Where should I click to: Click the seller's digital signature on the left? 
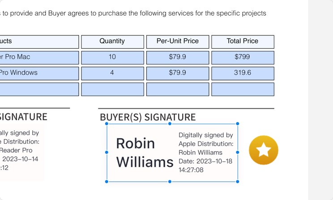(x=21, y=152)
